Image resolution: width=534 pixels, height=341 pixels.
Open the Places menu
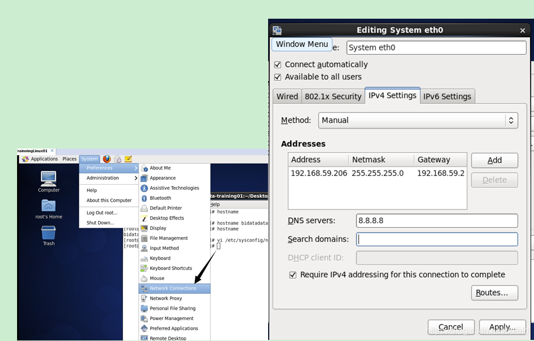tap(69, 159)
